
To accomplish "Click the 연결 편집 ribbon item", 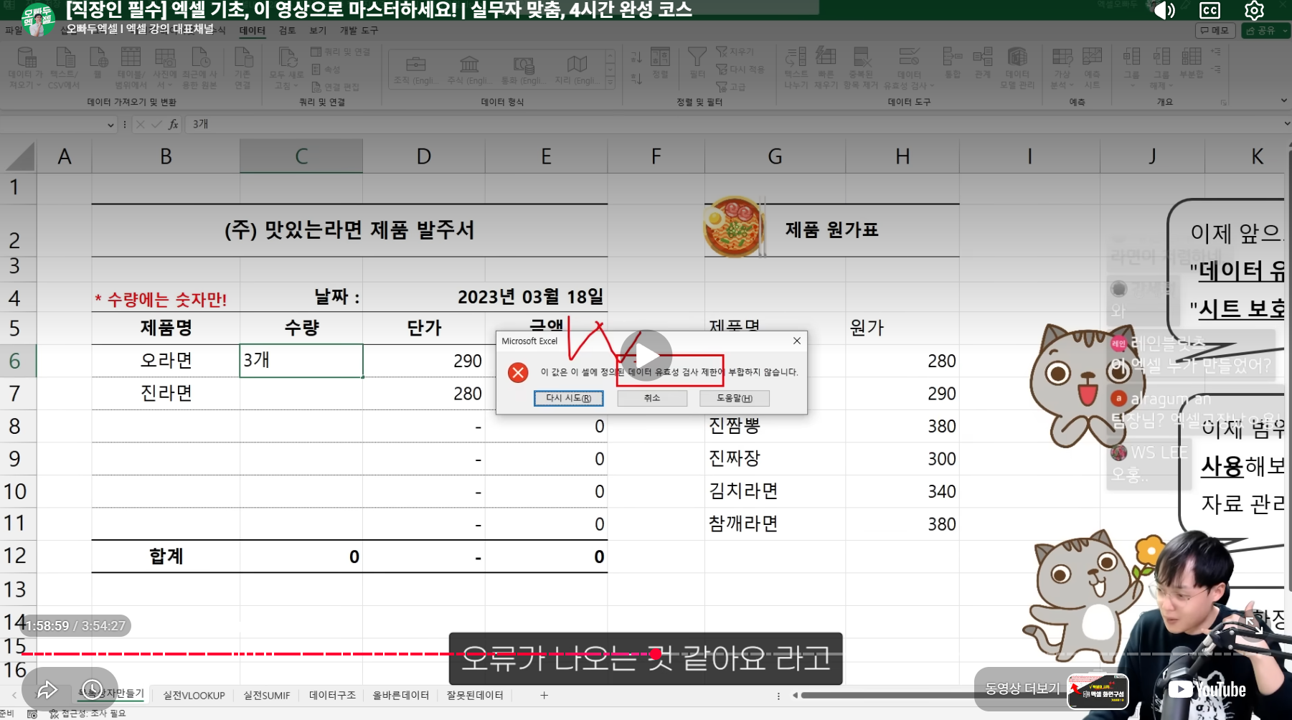I will pos(335,87).
